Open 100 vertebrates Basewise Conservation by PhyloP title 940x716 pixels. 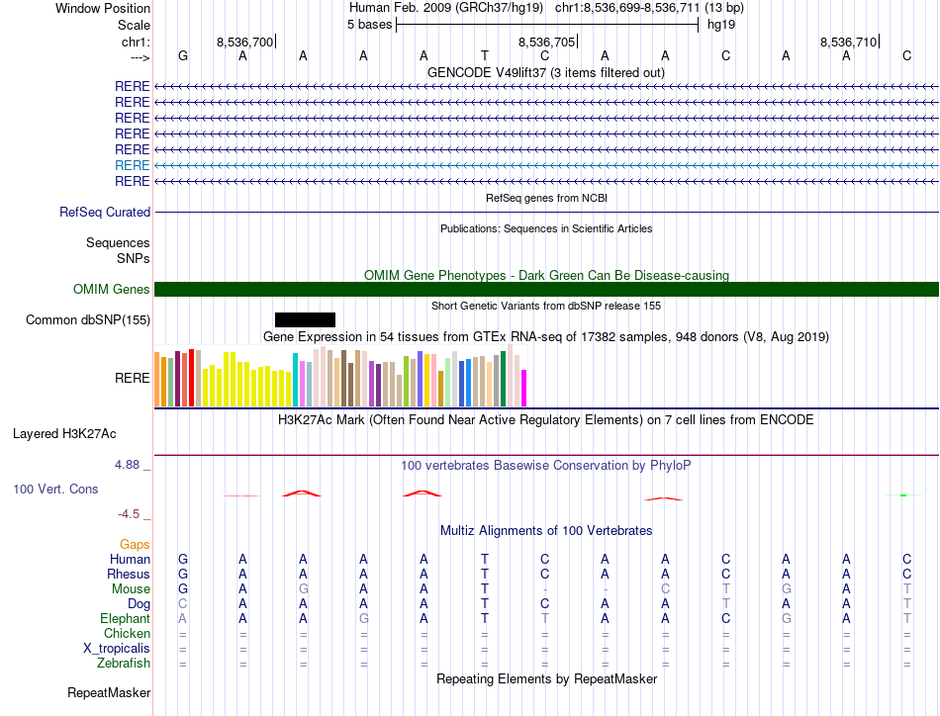tap(546, 465)
